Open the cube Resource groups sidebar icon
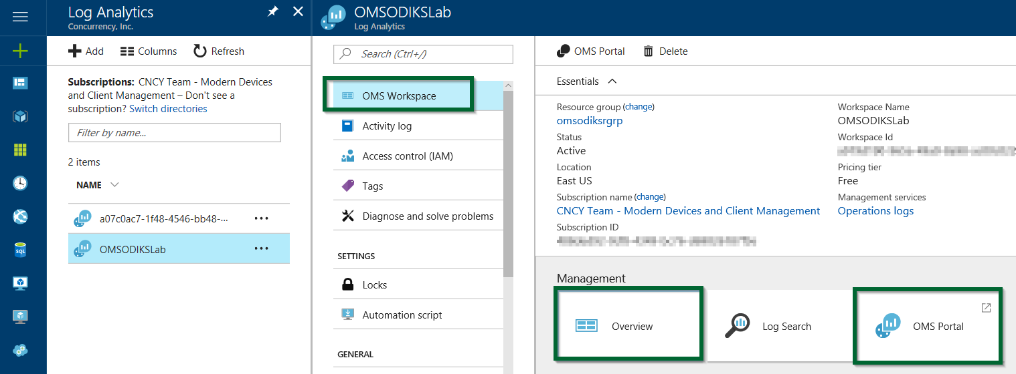This screenshot has height=374, width=1016. 21,116
